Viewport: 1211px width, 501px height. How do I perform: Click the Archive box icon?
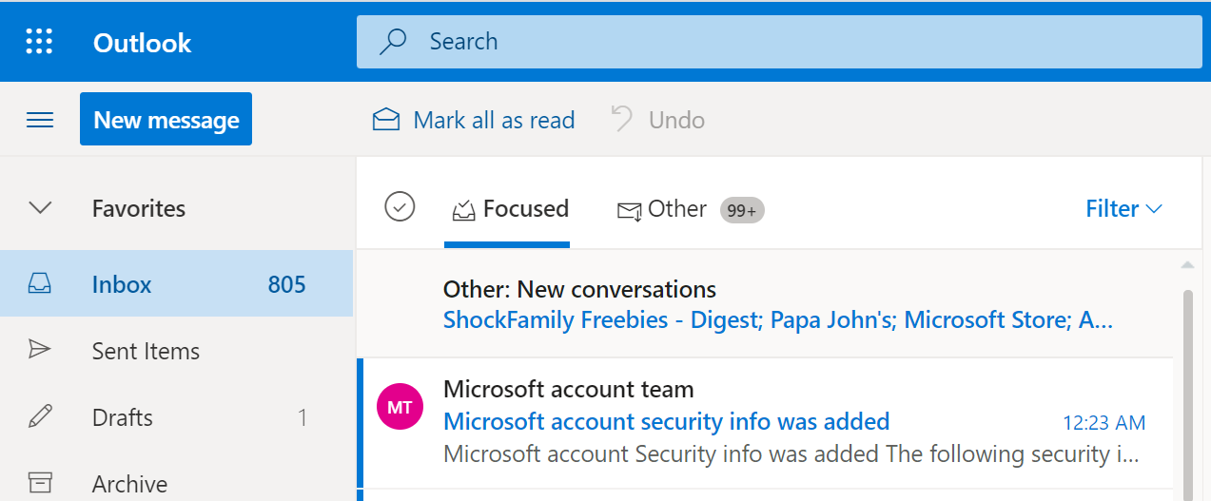pos(40,483)
